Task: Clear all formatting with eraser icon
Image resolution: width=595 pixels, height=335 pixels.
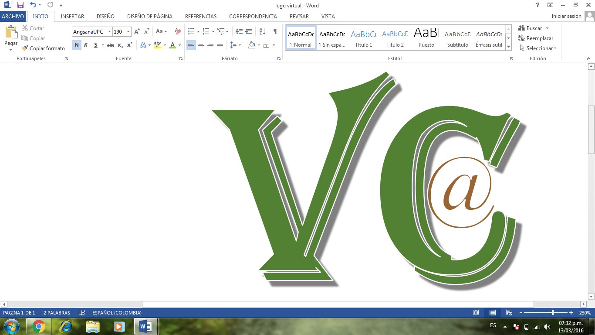Action: (177, 31)
